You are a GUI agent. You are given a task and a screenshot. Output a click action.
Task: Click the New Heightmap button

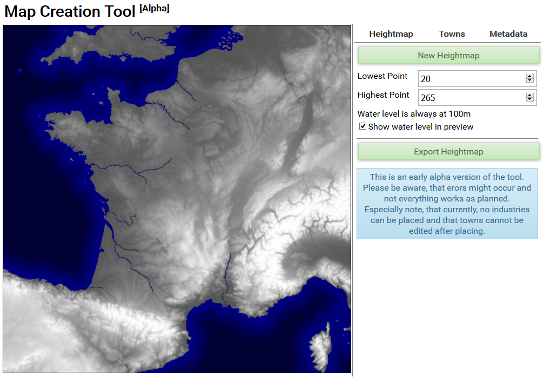coord(448,55)
